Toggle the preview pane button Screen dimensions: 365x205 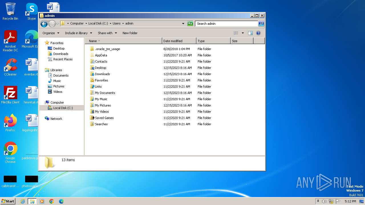250,33
